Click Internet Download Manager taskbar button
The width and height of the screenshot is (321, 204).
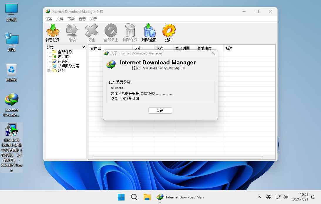click(180, 197)
